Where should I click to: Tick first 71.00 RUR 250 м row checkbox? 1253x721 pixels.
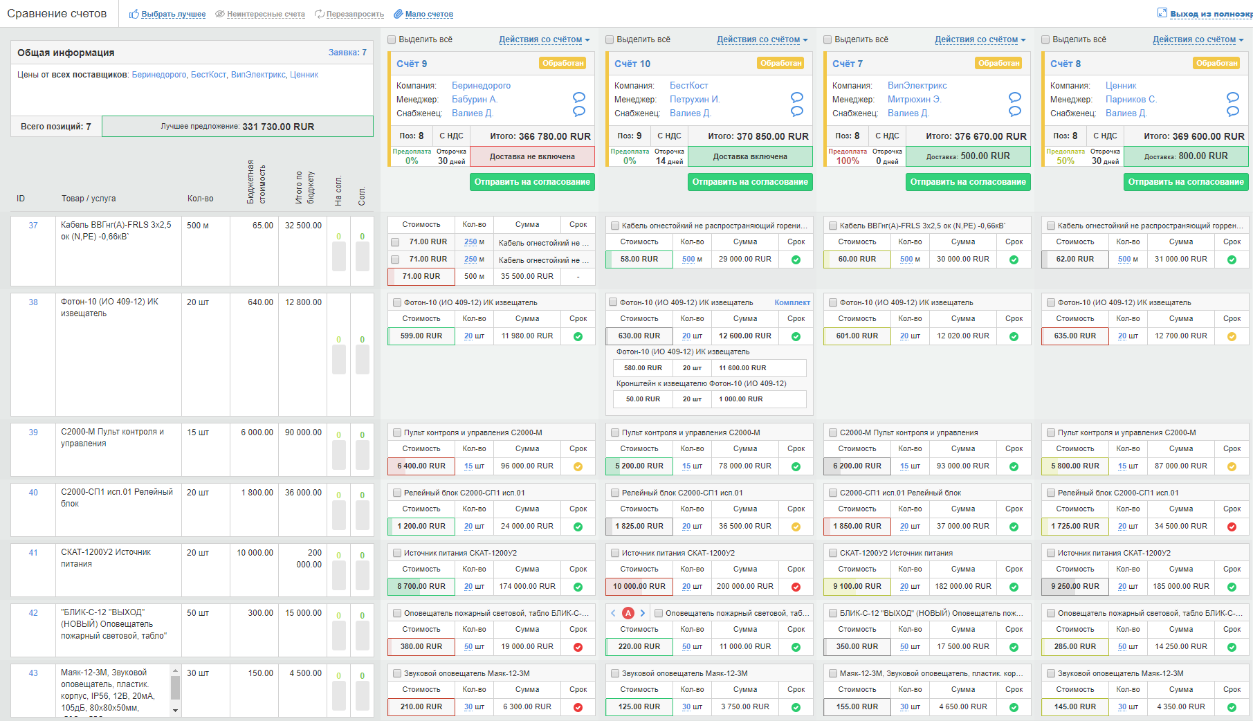(395, 242)
